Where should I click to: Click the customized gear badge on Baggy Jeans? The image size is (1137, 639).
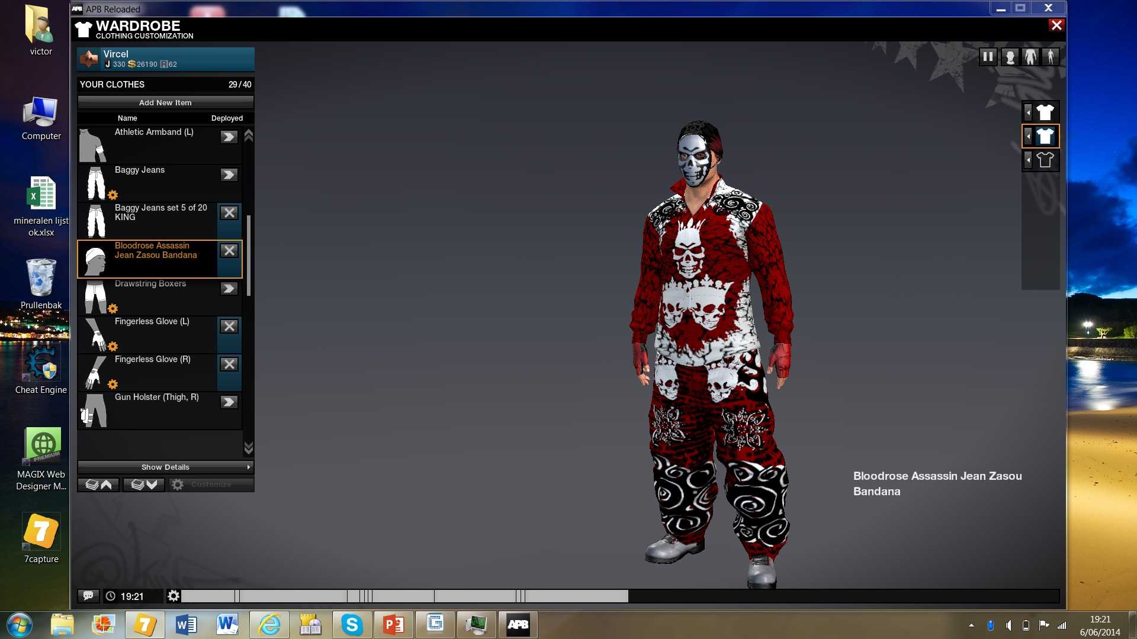click(x=113, y=195)
